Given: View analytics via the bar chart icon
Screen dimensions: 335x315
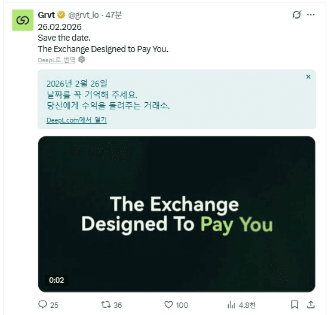Looking at the screenshot, I should pyautogui.click(x=231, y=304).
